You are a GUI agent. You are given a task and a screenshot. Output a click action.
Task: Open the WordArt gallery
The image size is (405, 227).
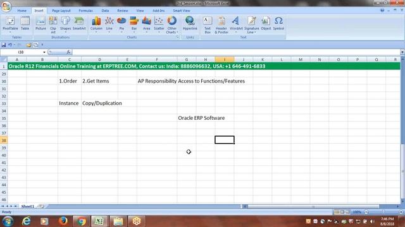coord(236,25)
